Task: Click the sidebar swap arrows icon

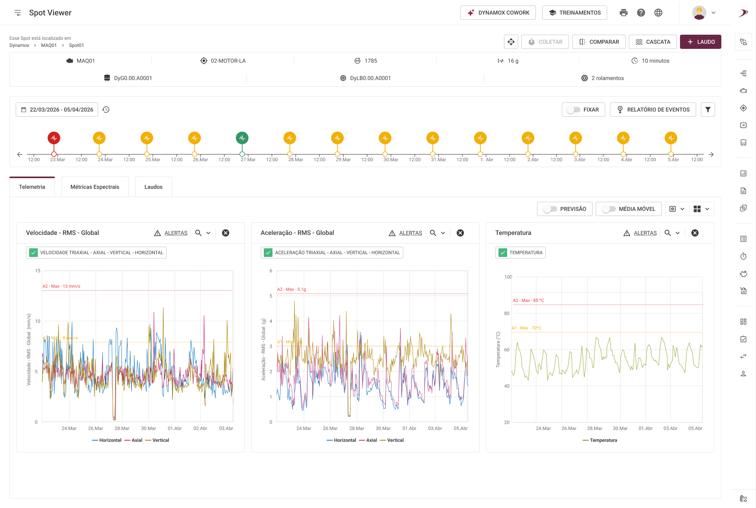Action: click(x=743, y=356)
